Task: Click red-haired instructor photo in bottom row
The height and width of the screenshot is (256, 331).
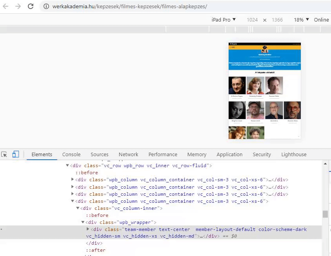Action: (x=237, y=133)
